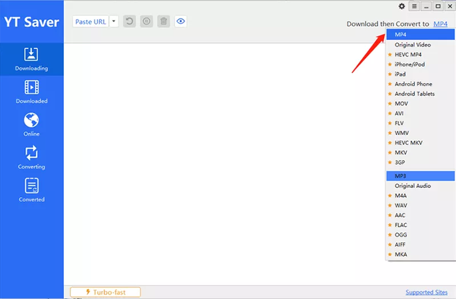Viewport: 456px width, 299px height.
Task: Pick FLAC audio format from list
Action: point(402,225)
